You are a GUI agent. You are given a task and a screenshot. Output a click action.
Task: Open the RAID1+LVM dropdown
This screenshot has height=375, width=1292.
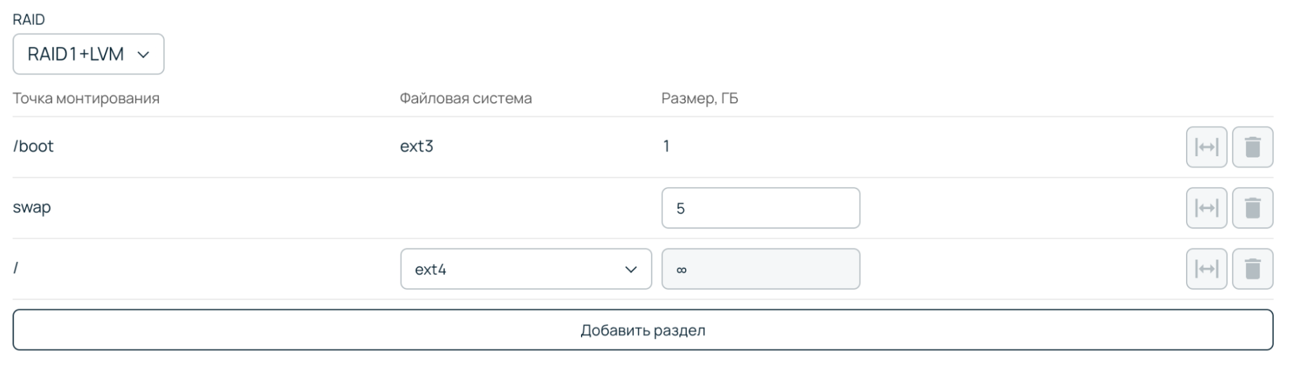[89, 54]
